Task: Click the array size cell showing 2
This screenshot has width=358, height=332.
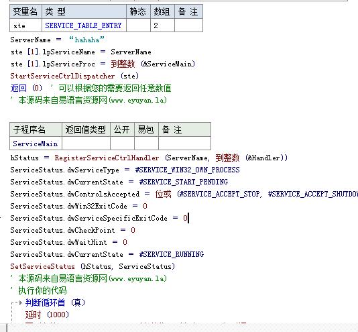Action: pos(162,25)
